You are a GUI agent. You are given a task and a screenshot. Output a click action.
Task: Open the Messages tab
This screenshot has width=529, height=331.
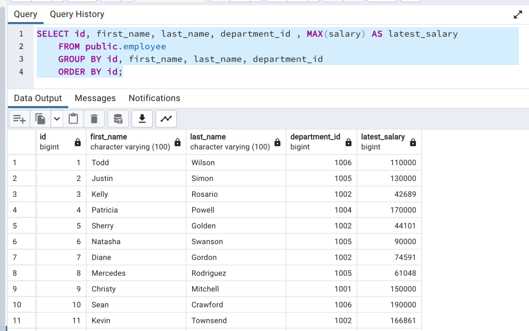point(95,98)
